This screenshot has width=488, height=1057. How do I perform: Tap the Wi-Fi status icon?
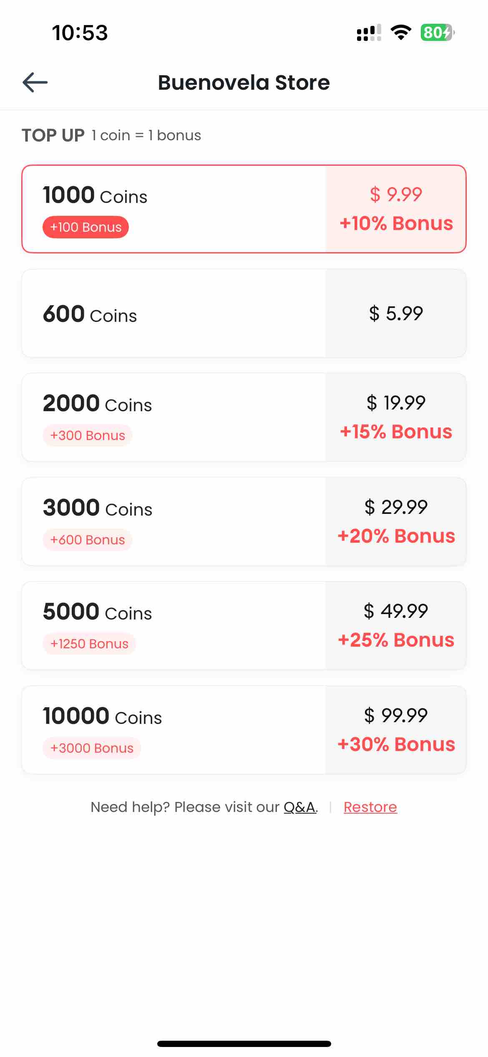point(401,33)
